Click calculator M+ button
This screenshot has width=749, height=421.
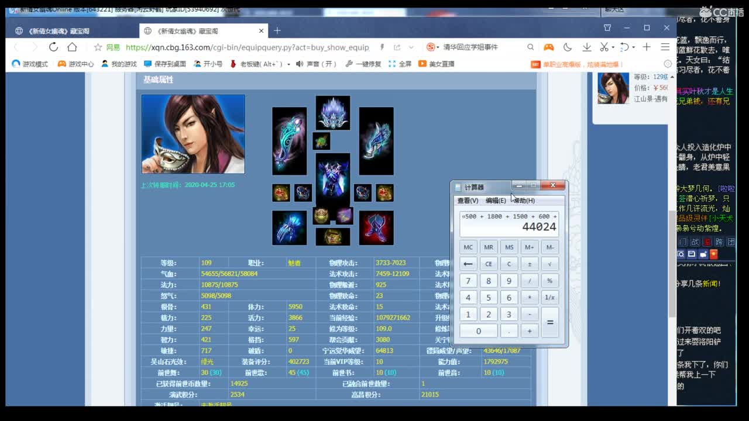coord(530,247)
